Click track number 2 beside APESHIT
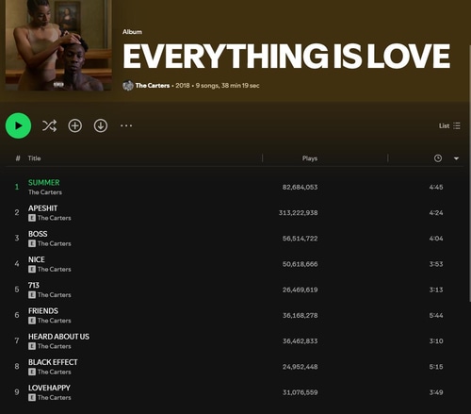The width and height of the screenshot is (471, 414). tap(17, 212)
